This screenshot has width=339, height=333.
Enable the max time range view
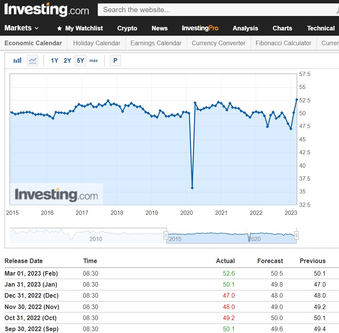(94, 60)
